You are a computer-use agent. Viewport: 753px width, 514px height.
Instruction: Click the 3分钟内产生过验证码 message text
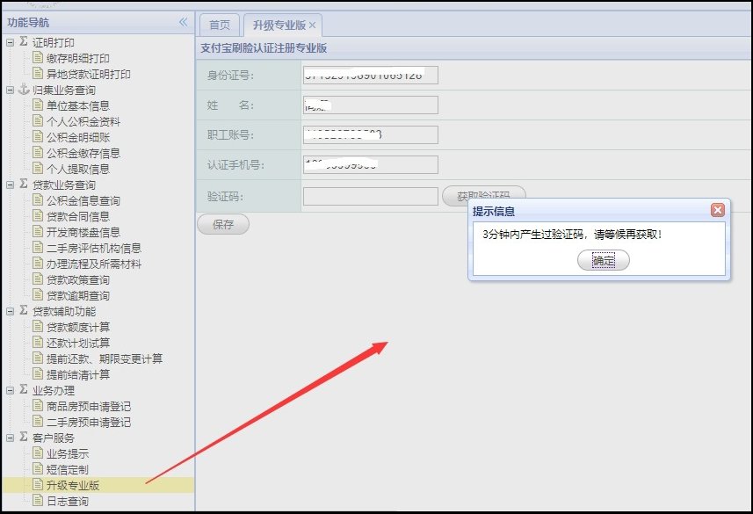click(572, 235)
